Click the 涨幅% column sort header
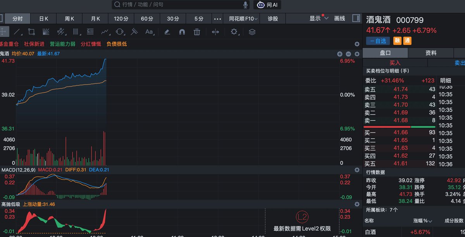This screenshot has height=237, width=465. point(422,221)
